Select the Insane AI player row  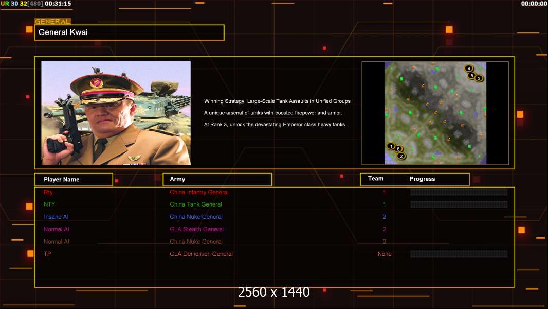[x=56, y=217]
